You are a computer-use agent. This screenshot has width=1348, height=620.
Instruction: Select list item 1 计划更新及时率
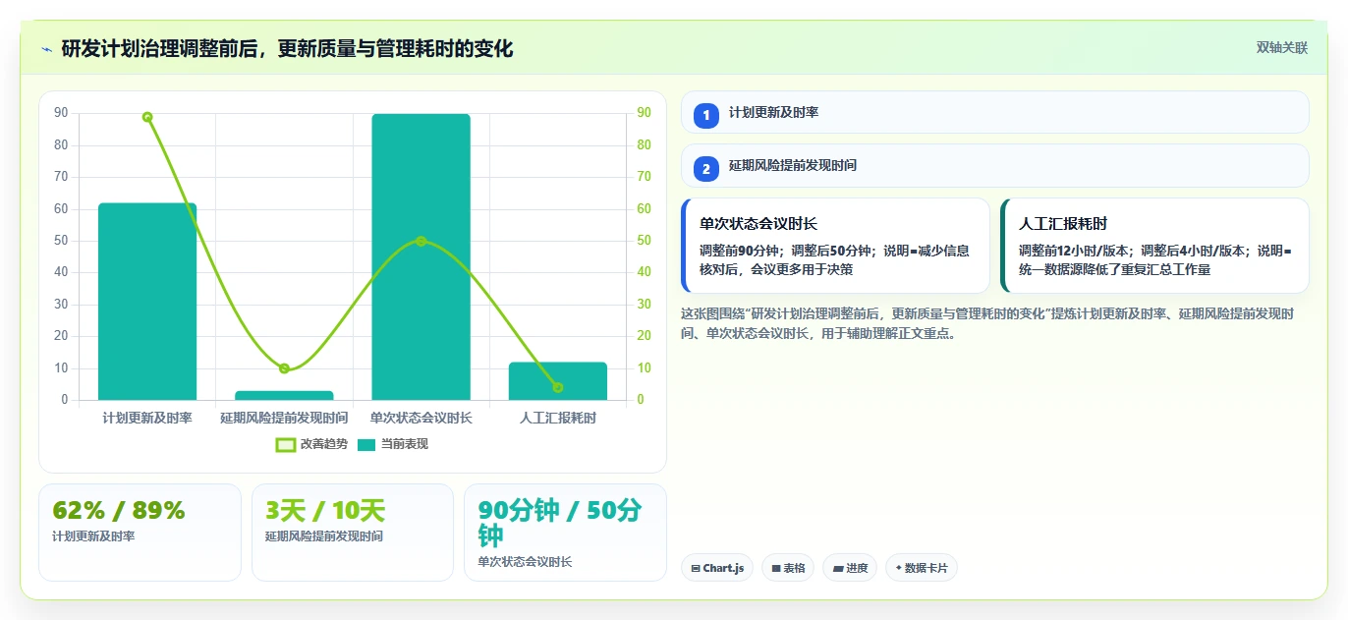pyautogui.click(x=994, y=112)
